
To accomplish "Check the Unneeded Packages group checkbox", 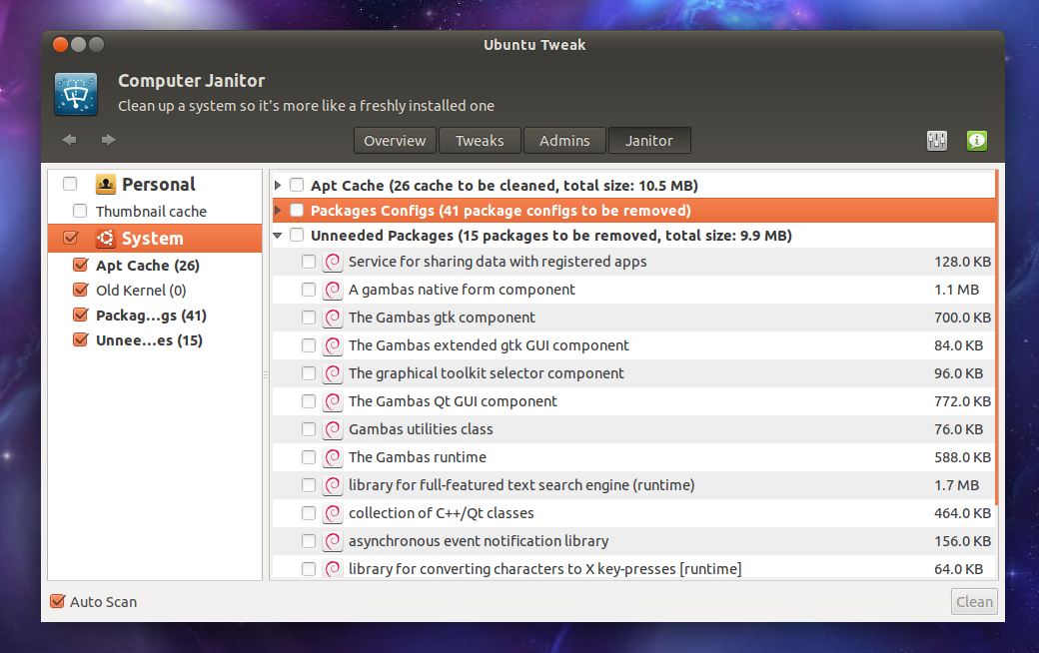I will 296,235.
